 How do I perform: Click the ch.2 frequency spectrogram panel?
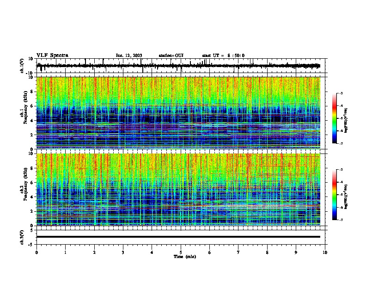click(x=178, y=190)
